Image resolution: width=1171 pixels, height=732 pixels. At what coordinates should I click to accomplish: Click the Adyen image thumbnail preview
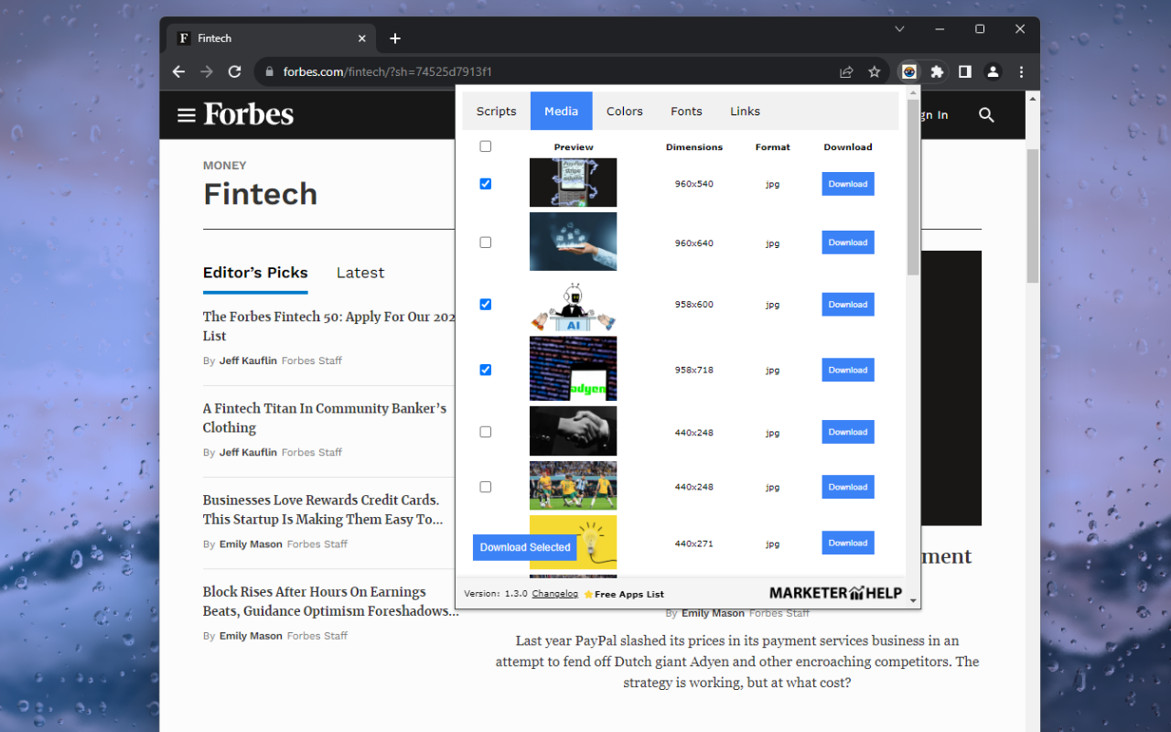click(x=573, y=369)
